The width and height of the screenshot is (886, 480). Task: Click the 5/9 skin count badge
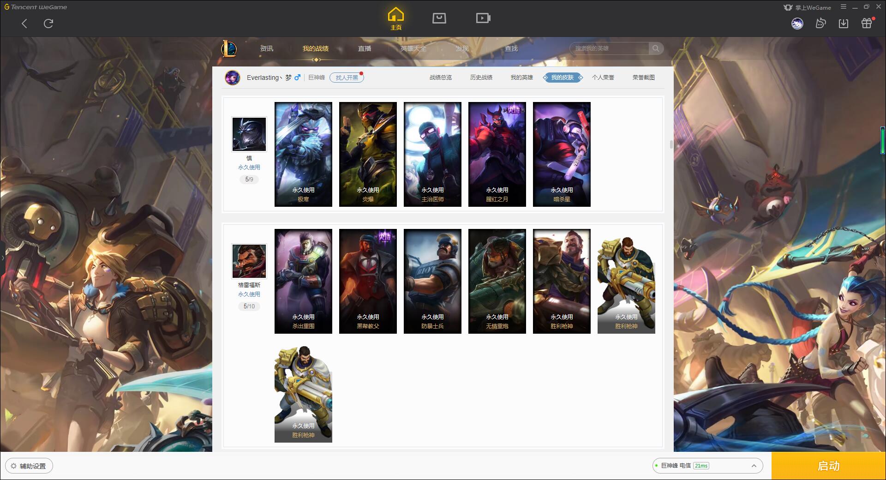[249, 180]
